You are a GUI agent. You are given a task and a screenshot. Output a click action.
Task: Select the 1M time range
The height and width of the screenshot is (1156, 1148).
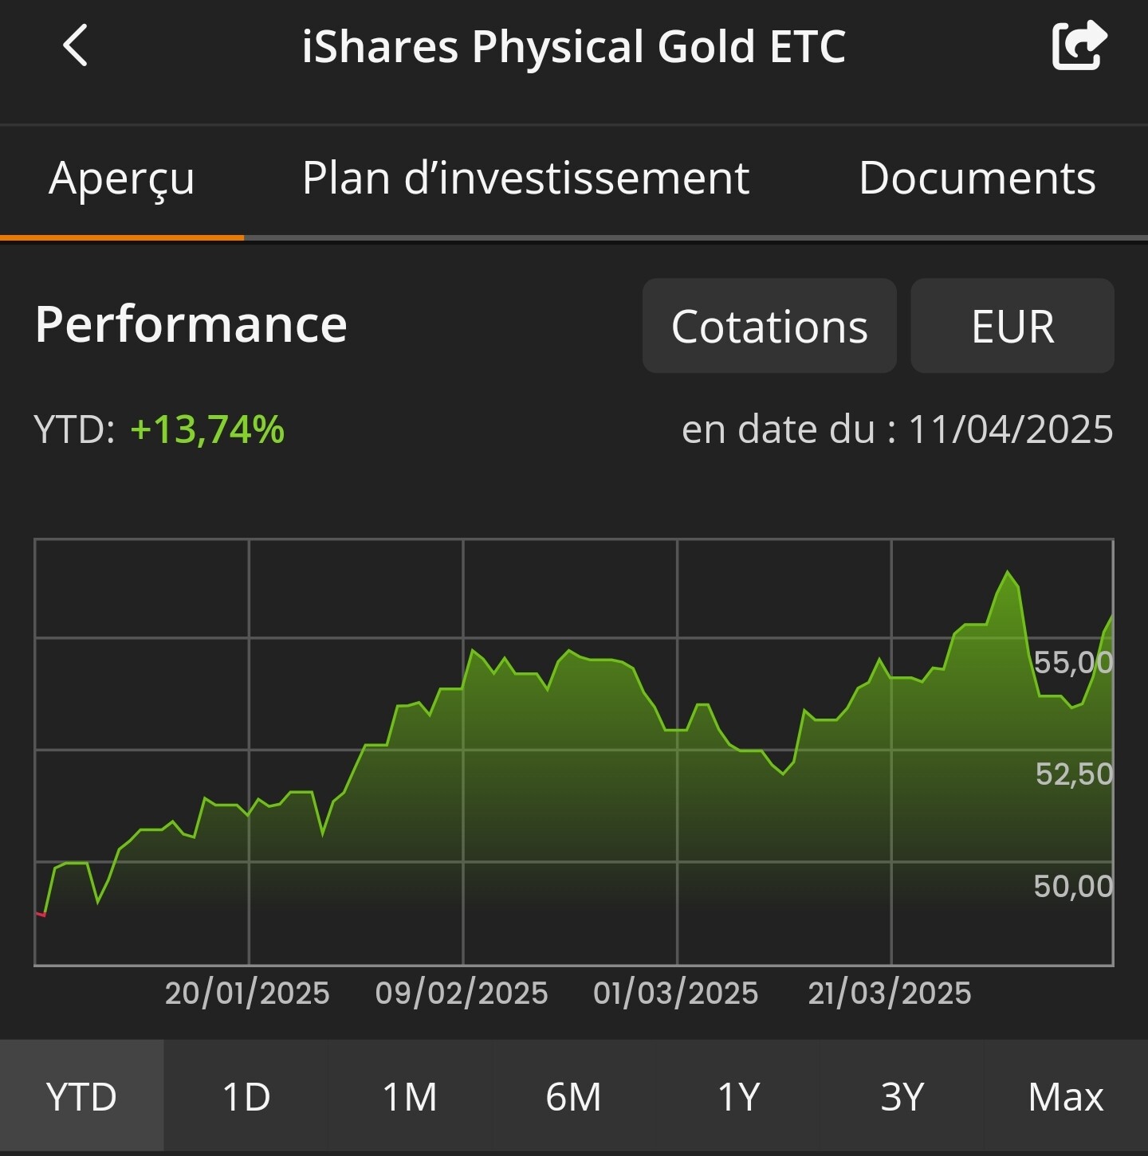point(410,1096)
